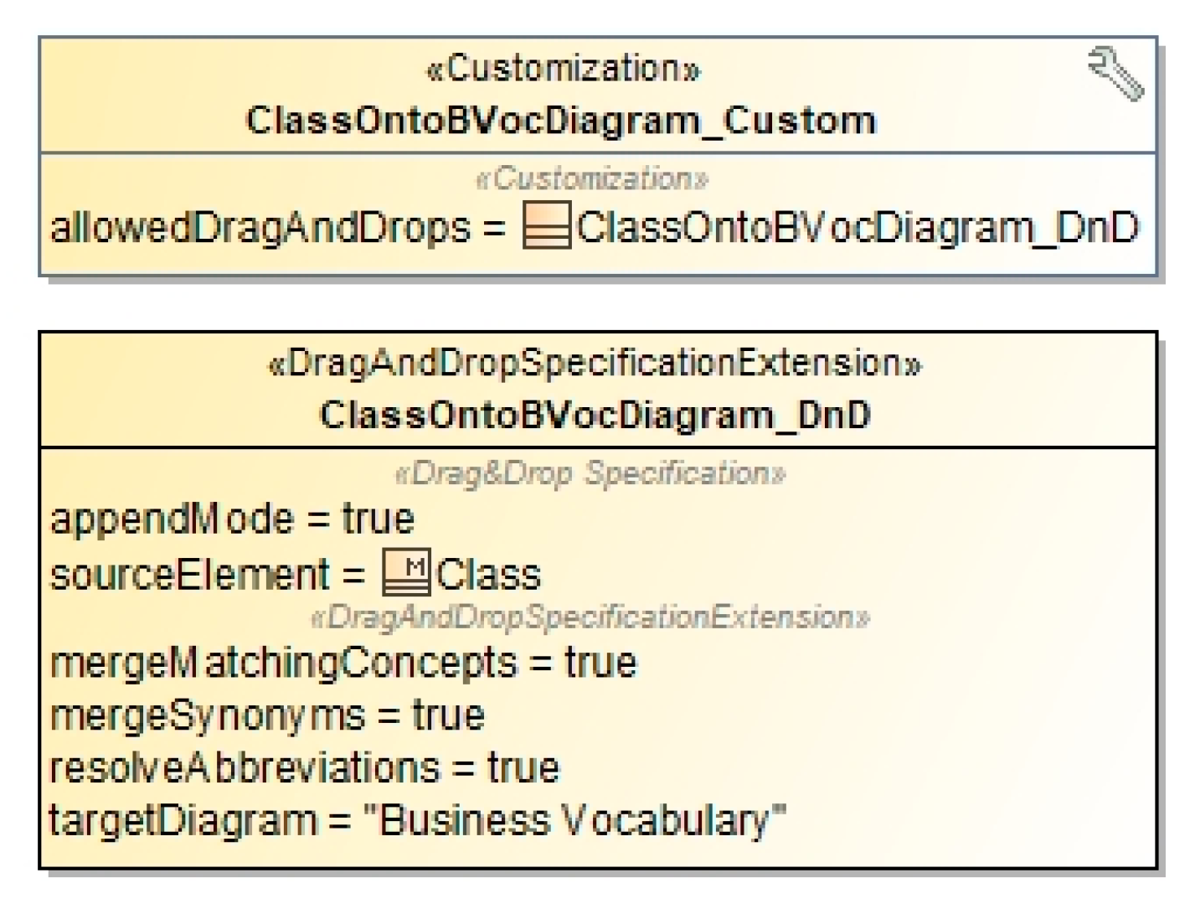Click the metaclass M icon beside Class
The width and height of the screenshot is (1195, 914).
pos(406,573)
